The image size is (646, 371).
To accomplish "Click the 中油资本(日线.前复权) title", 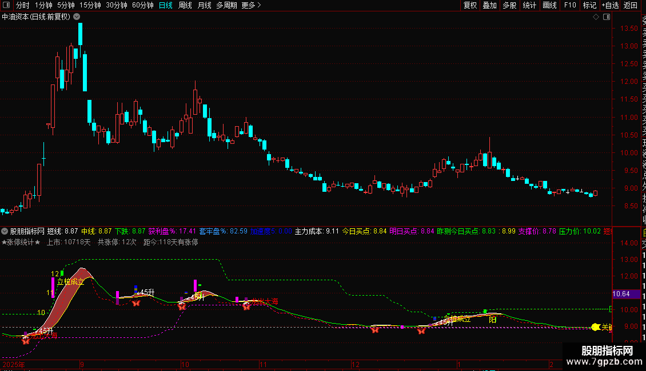I will pos(36,17).
